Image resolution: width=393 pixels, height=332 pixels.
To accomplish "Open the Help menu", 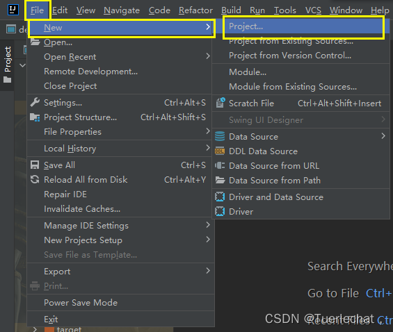I will point(380,10).
